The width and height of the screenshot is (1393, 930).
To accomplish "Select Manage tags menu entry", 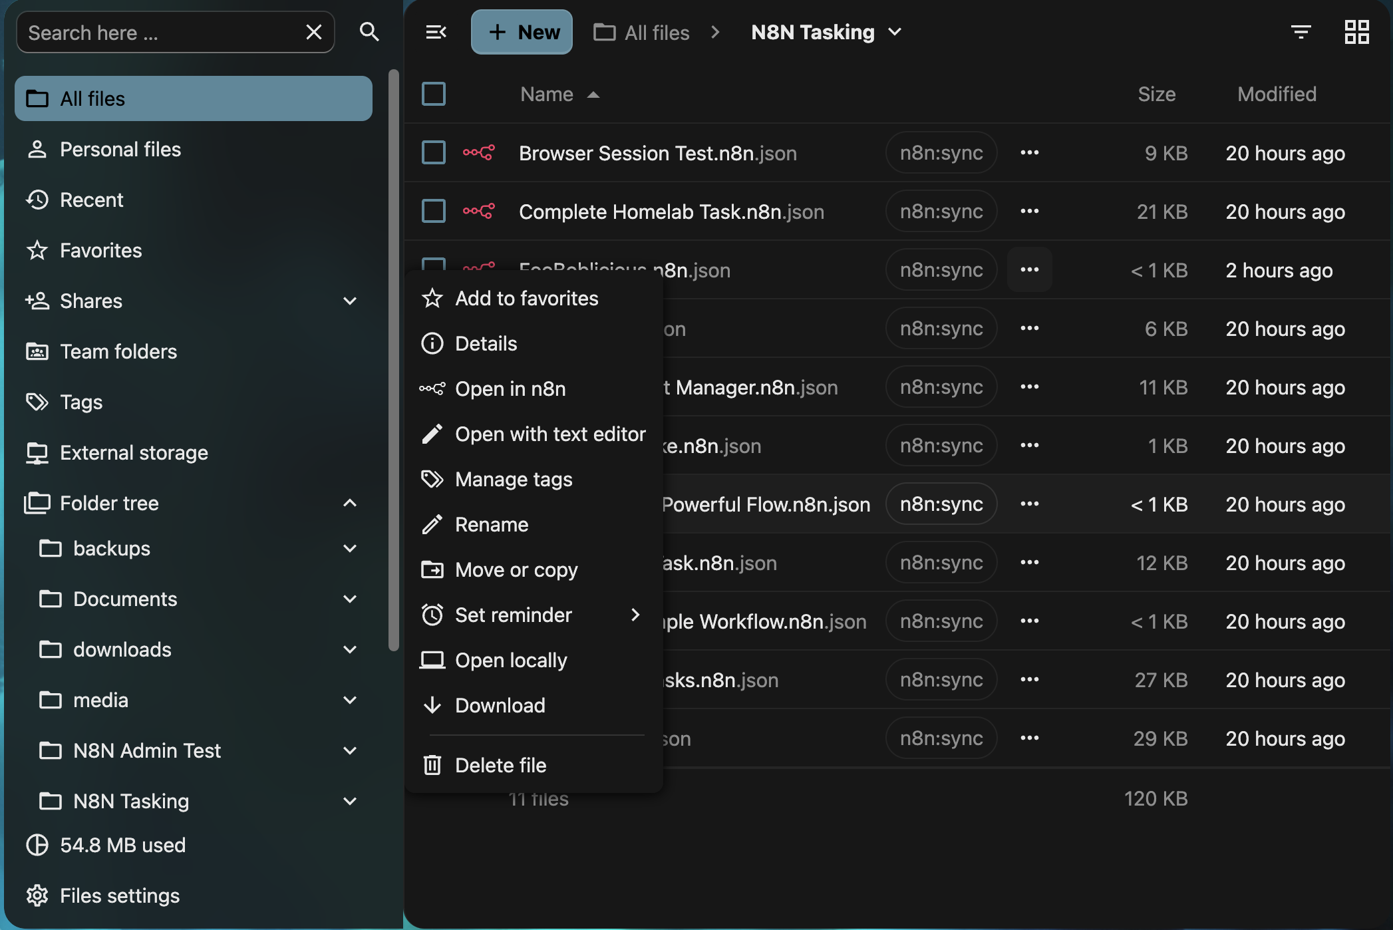I will [x=534, y=479].
